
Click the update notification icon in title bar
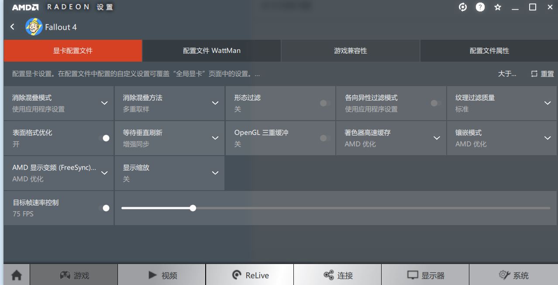[463, 7]
